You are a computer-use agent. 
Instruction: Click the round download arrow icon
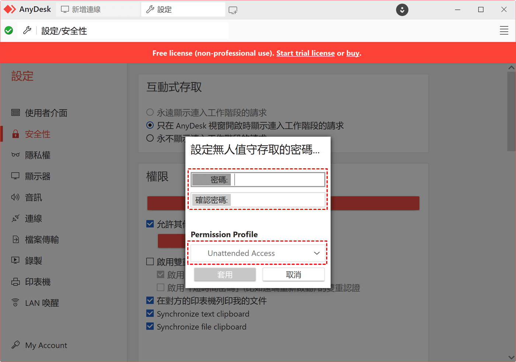coord(402,10)
